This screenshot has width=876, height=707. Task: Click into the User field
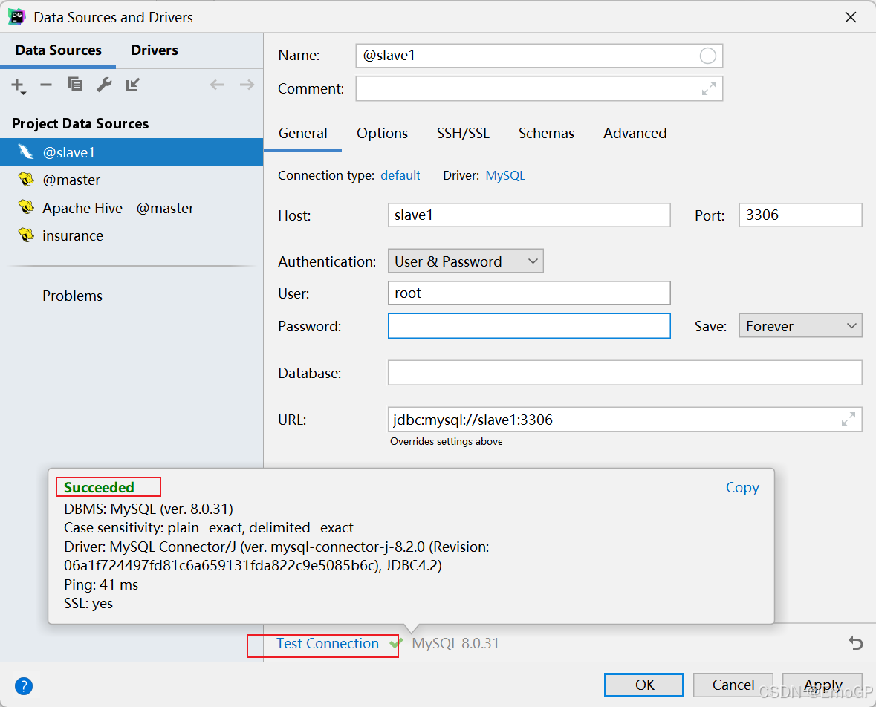click(529, 293)
